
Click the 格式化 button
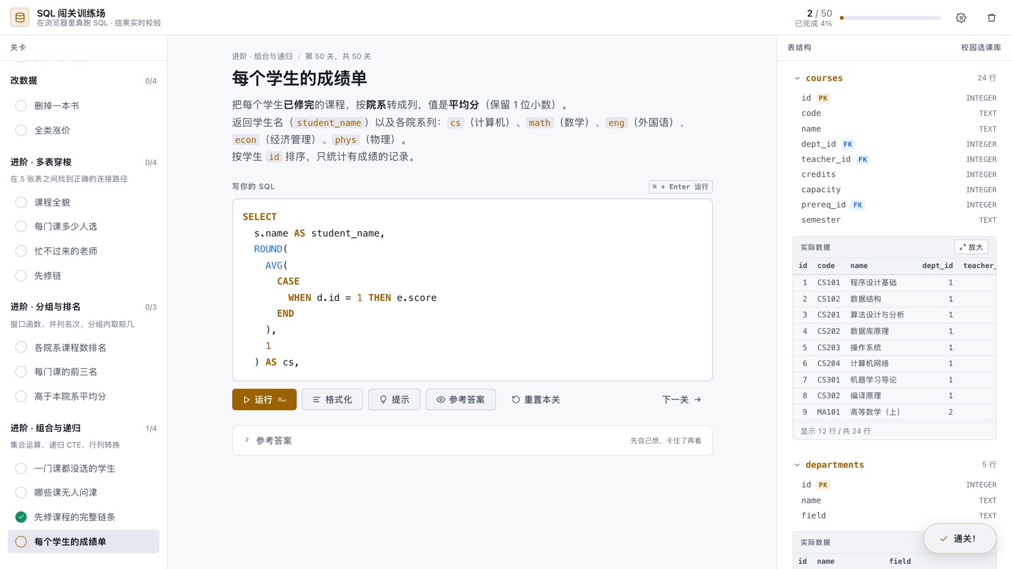click(x=332, y=400)
